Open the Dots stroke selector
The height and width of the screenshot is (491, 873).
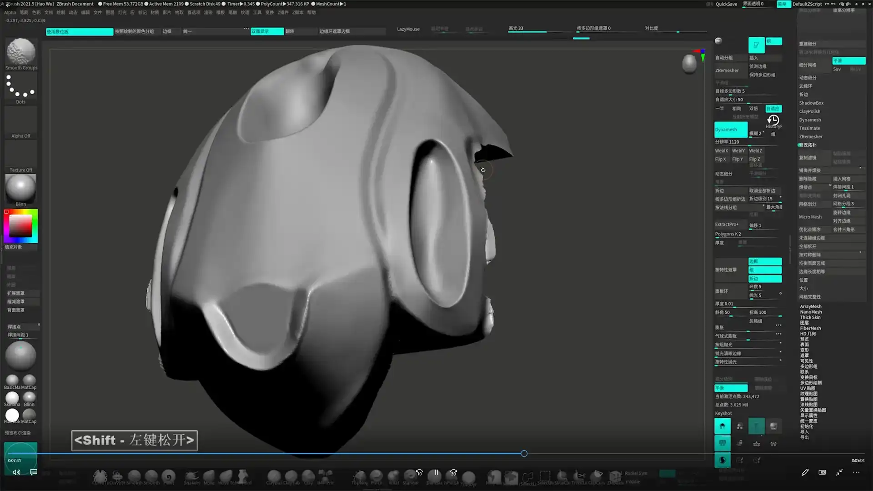(21, 86)
